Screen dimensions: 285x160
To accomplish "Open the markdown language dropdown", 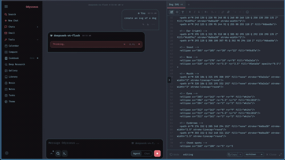I will (254, 155).
